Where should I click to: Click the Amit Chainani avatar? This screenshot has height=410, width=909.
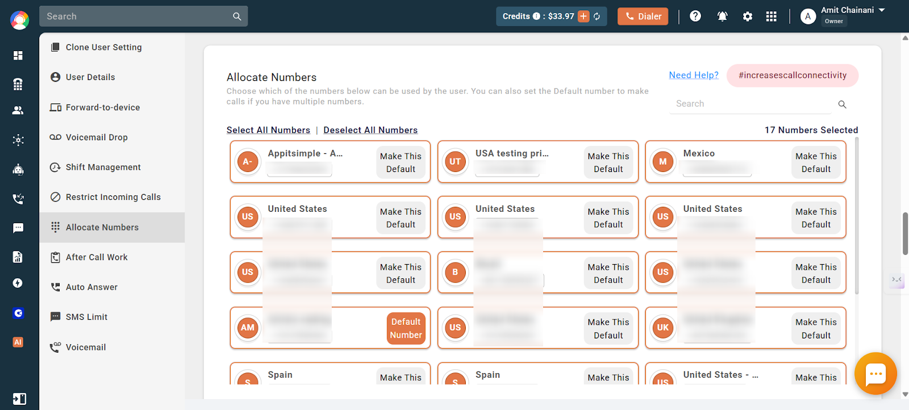pos(808,16)
